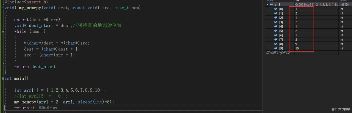Collapse the while loop code block
This screenshot has width=352, height=113.
(3, 31)
